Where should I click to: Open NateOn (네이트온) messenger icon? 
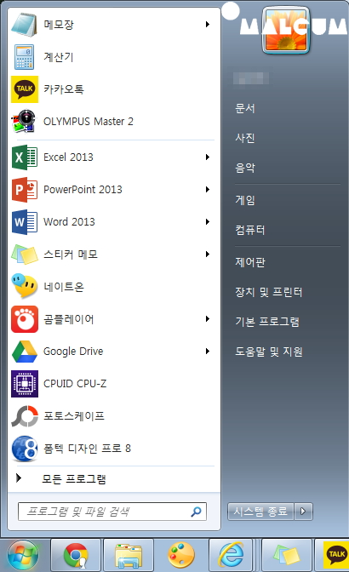coord(25,286)
